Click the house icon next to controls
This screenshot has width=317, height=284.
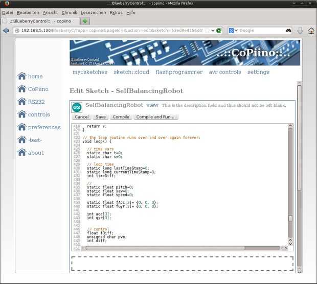[22, 114]
